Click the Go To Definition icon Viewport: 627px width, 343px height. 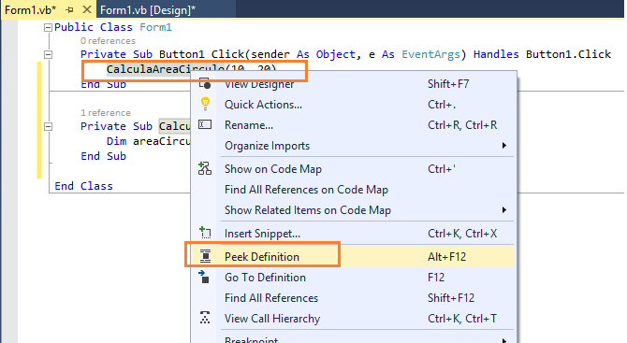[204, 277]
